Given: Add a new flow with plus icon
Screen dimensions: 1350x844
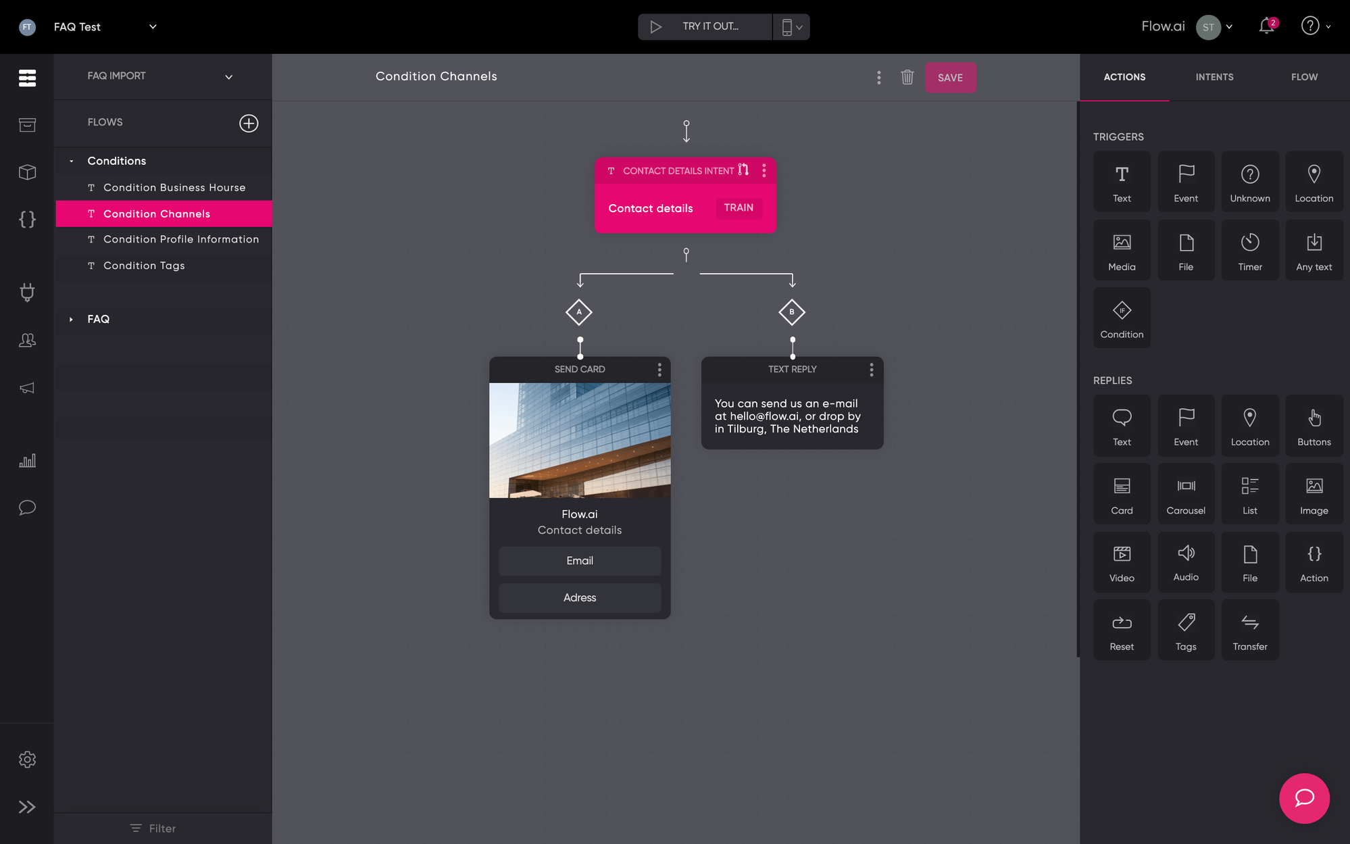Looking at the screenshot, I should [x=249, y=123].
